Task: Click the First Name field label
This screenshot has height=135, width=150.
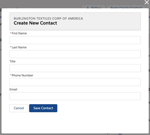Action: pyautogui.click(x=19, y=33)
